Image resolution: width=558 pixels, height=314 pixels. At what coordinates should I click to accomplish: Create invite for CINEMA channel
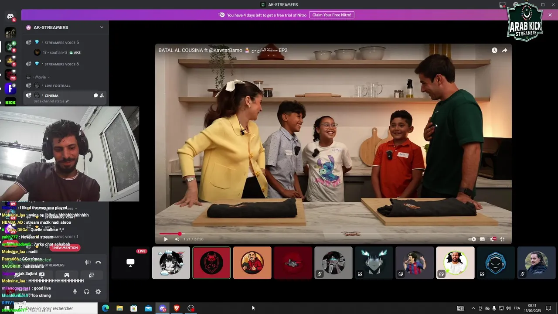tap(102, 96)
